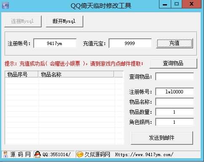The height and width of the screenshot is (162, 204).
Task: Click the 充值 recharge button
Action: point(175,43)
